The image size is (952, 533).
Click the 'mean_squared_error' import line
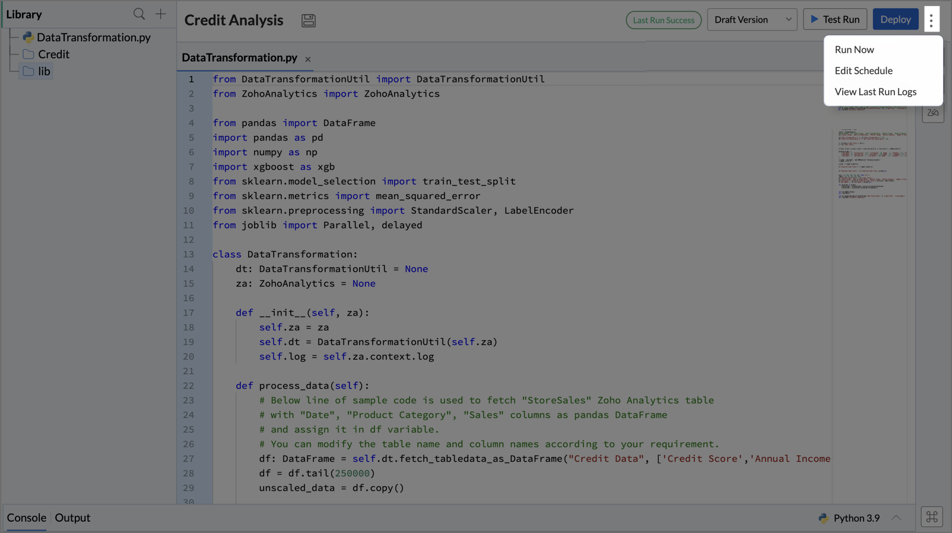pyautogui.click(x=347, y=196)
